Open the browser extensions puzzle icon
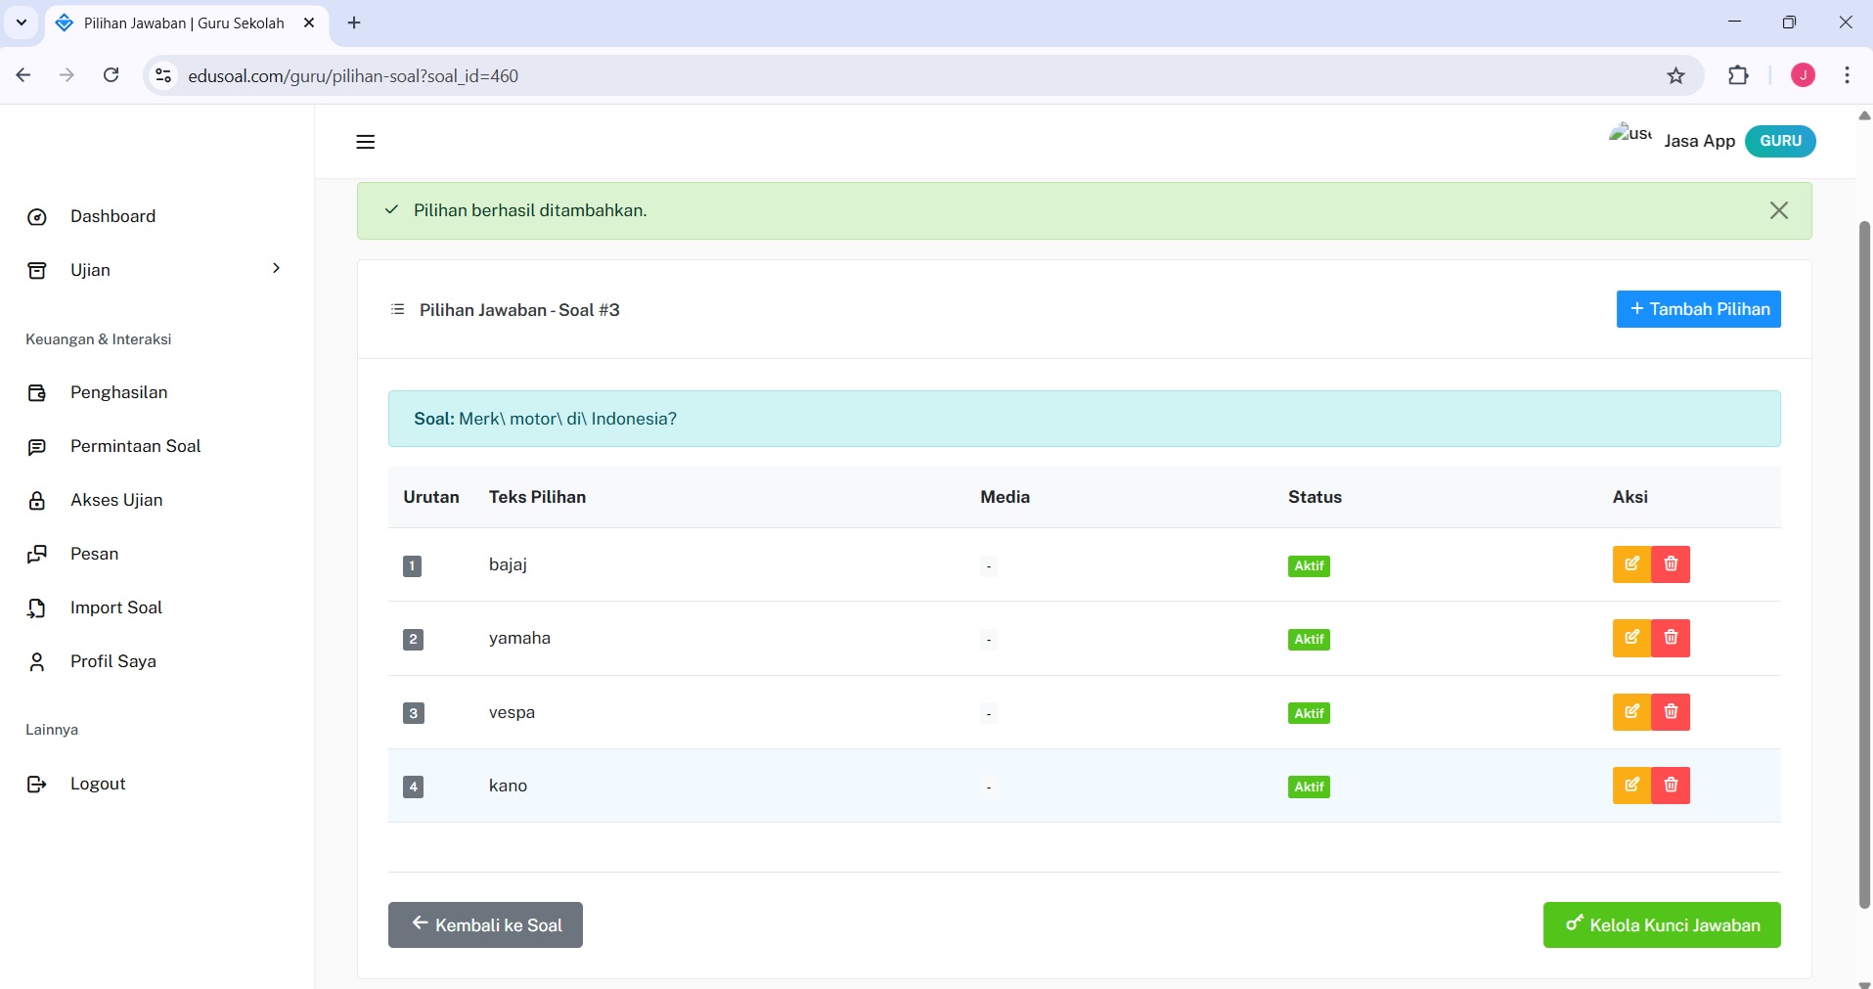The height and width of the screenshot is (989, 1873). point(1737,75)
